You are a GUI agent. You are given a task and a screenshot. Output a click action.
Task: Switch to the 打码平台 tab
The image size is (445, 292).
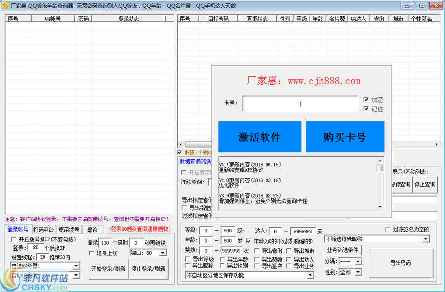(x=44, y=230)
